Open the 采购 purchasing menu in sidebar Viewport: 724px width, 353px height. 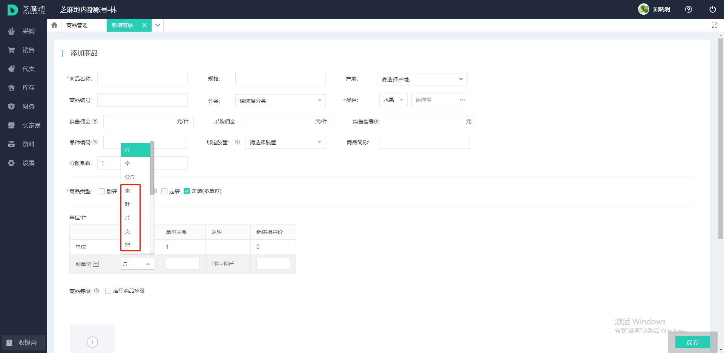(x=23, y=31)
